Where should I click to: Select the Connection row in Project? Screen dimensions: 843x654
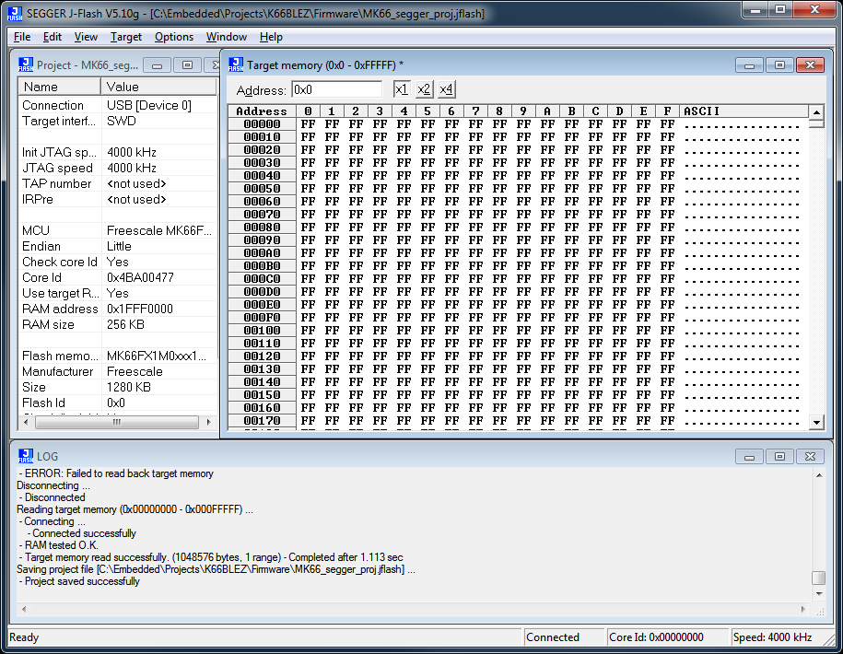pyautogui.click(x=118, y=105)
